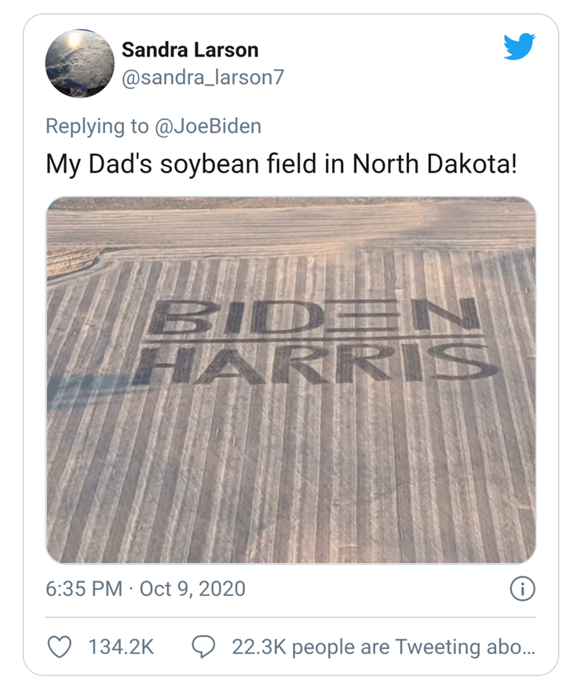
Task: Click the striped field rows below HARRIS
Action: coord(290,471)
